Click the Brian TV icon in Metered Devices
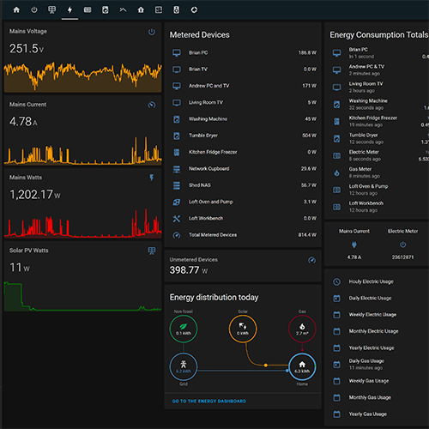 coord(177,69)
